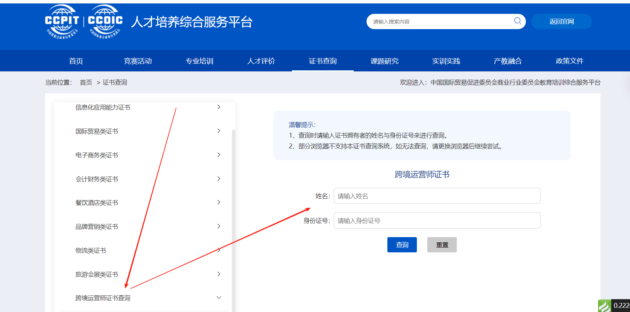Image resolution: width=630 pixels, height=312 pixels.
Task: Click the CCOIC logo
Action: pos(105,21)
